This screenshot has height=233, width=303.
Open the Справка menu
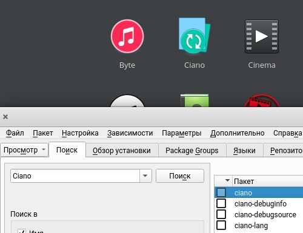click(x=288, y=133)
